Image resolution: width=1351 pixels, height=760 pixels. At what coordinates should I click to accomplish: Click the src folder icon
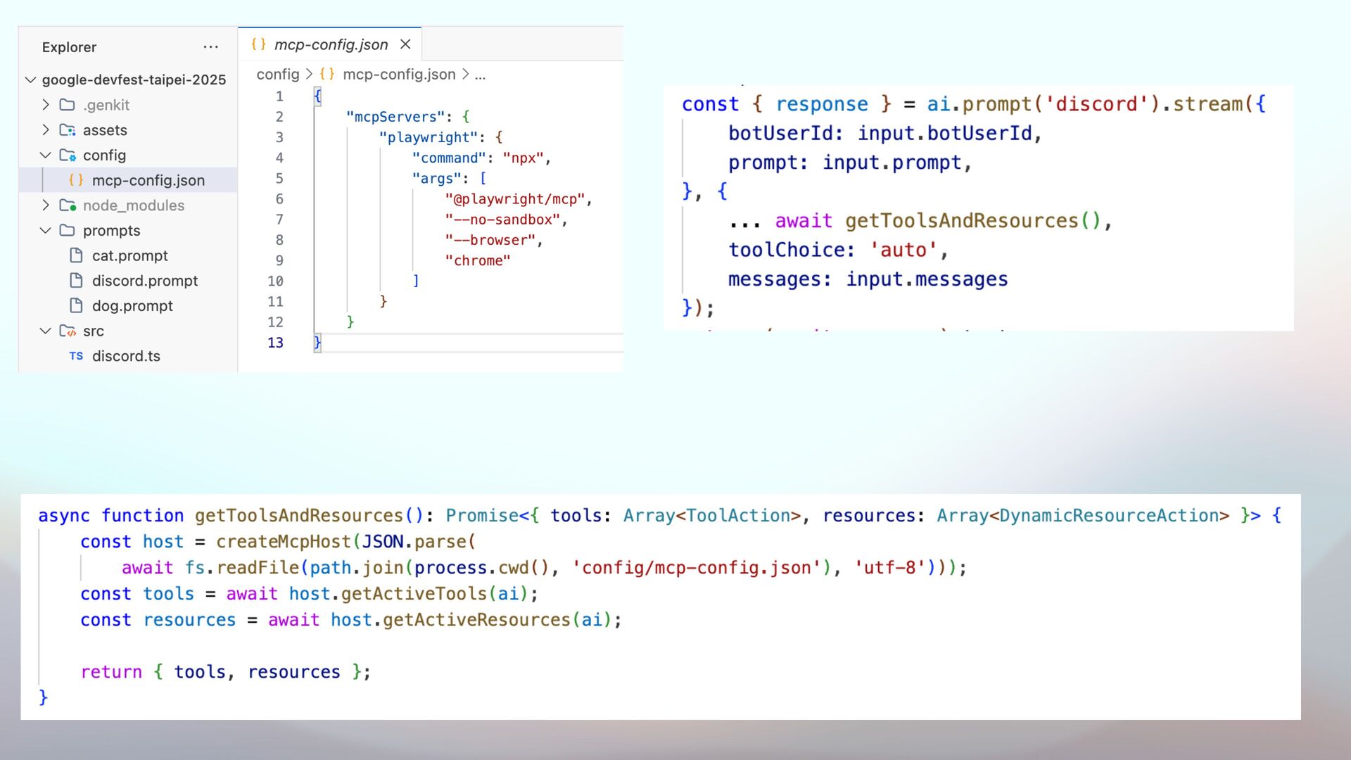[x=68, y=331]
